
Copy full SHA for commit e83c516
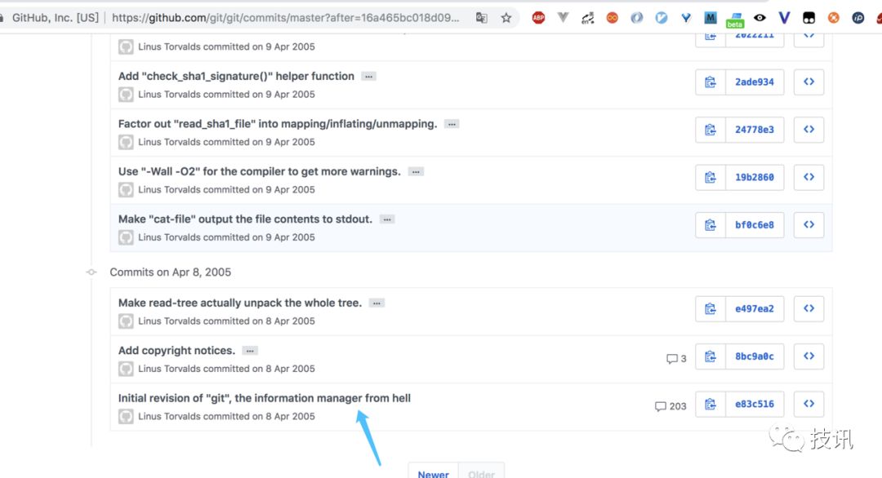pyautogui.click(x=710, y=405)
